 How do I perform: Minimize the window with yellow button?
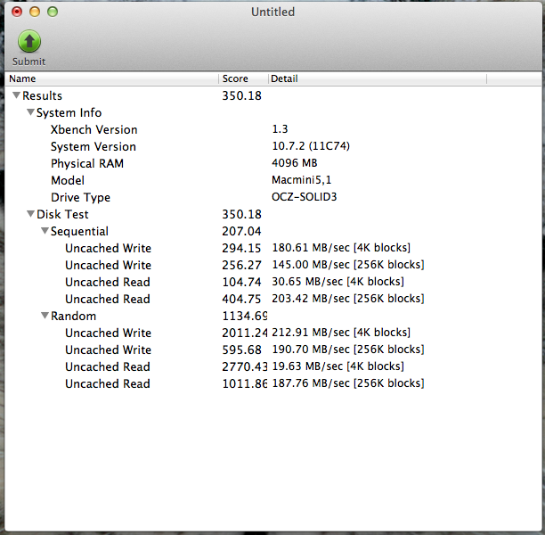click(x=35, y=12)
